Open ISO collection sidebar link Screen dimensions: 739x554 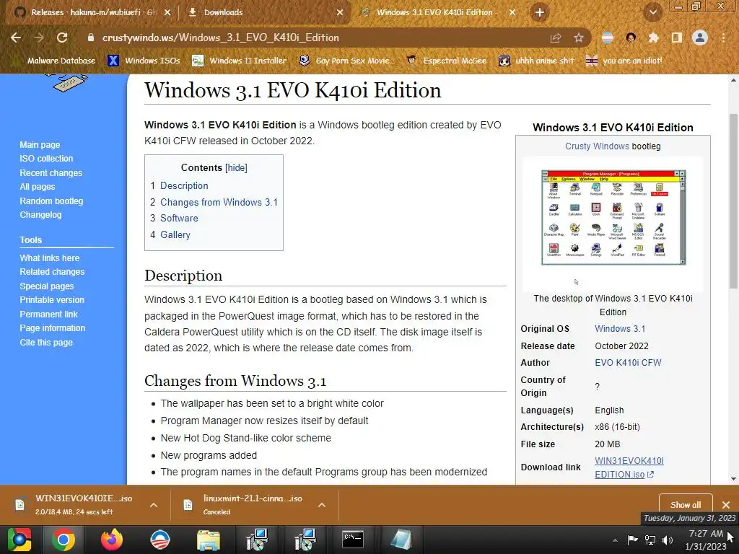[x=46, y=159]
